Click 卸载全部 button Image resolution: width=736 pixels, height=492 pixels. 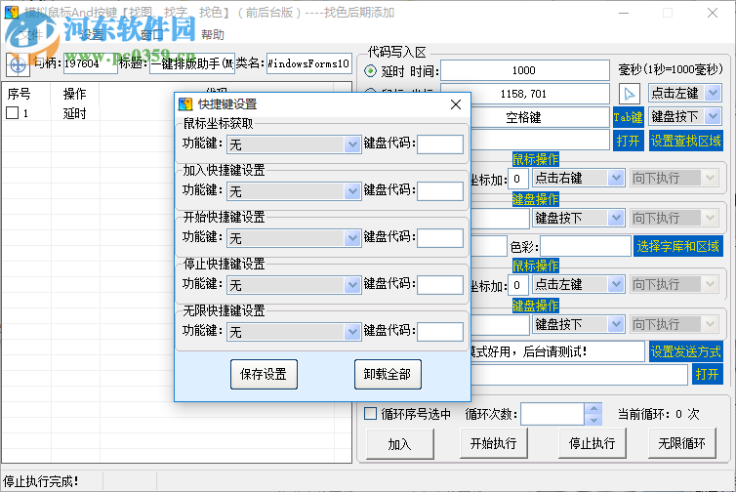tap(388, 374)
